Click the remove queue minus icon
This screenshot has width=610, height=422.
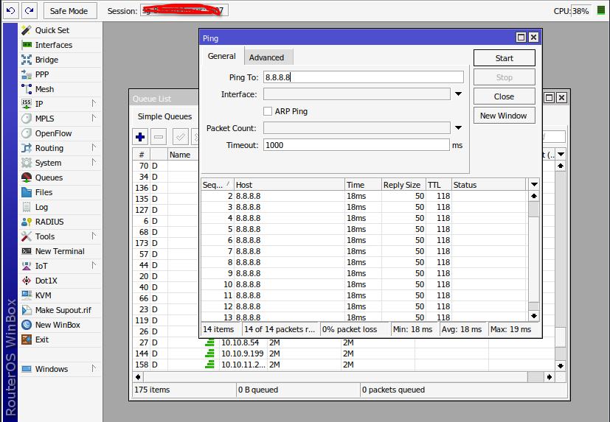tap(159, 137)
